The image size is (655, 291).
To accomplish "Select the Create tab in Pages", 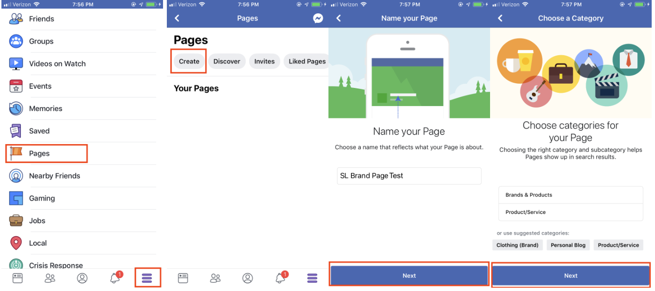I will (x=189, y=61).
